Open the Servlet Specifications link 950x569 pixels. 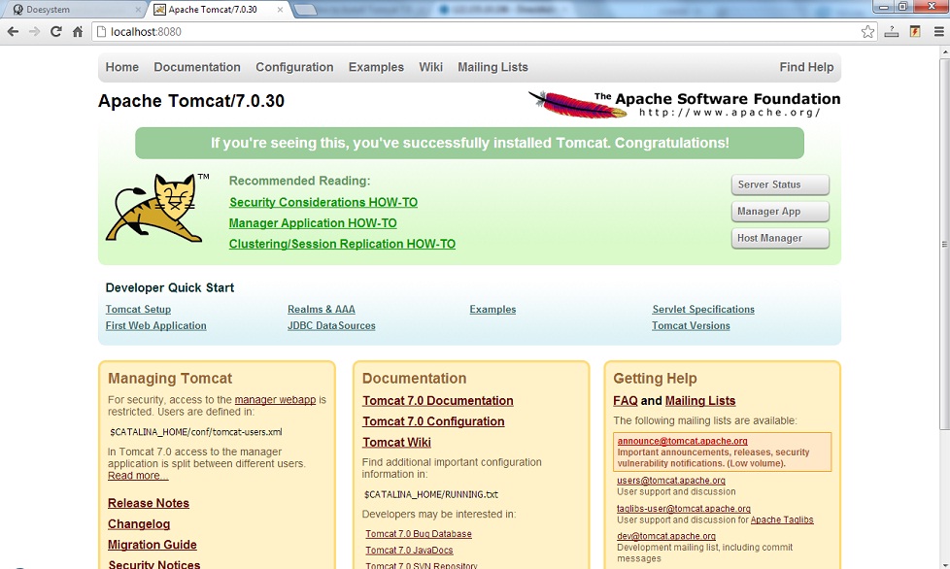point(703,310)
